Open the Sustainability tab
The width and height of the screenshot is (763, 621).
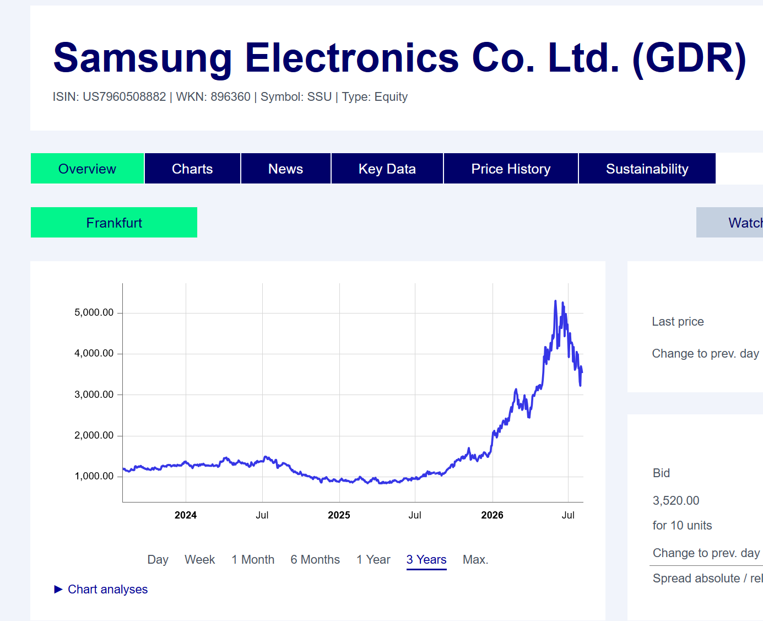click(x=647, y=169)
